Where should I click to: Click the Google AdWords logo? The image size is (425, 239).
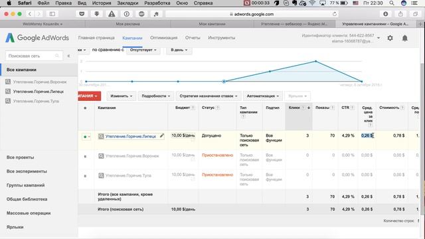[37, 38]
